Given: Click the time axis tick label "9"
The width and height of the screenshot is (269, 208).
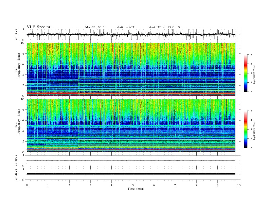Looking at the screenshot, I should pos(217,185).
